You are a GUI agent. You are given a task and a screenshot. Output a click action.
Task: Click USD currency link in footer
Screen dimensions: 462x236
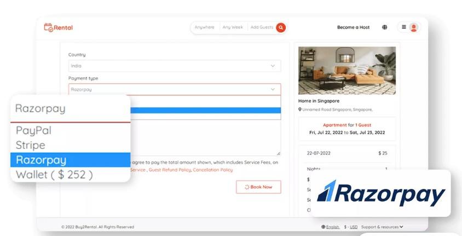tap(354, 227)
